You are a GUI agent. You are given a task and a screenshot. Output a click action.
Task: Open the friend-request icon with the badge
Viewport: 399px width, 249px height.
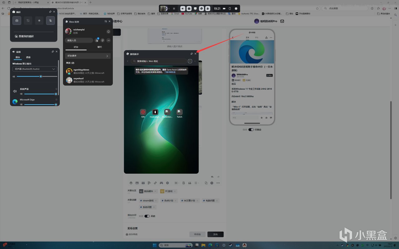point(97,40)
